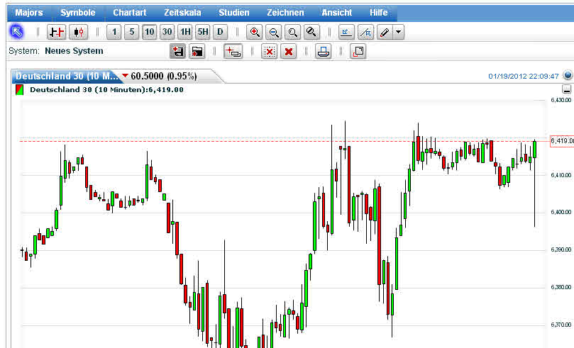Viewport: 574px width, 348px height.
Task: Delete all objects with red X
Action: (x=289, y=52)
